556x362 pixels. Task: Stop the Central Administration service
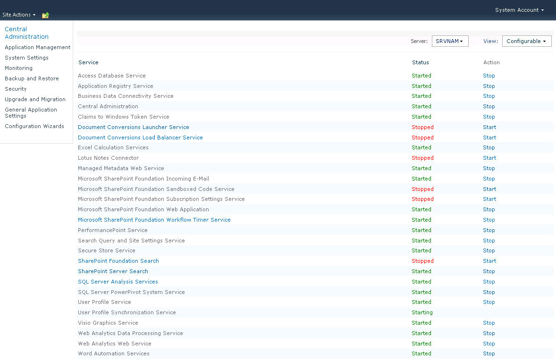point(489,106)
